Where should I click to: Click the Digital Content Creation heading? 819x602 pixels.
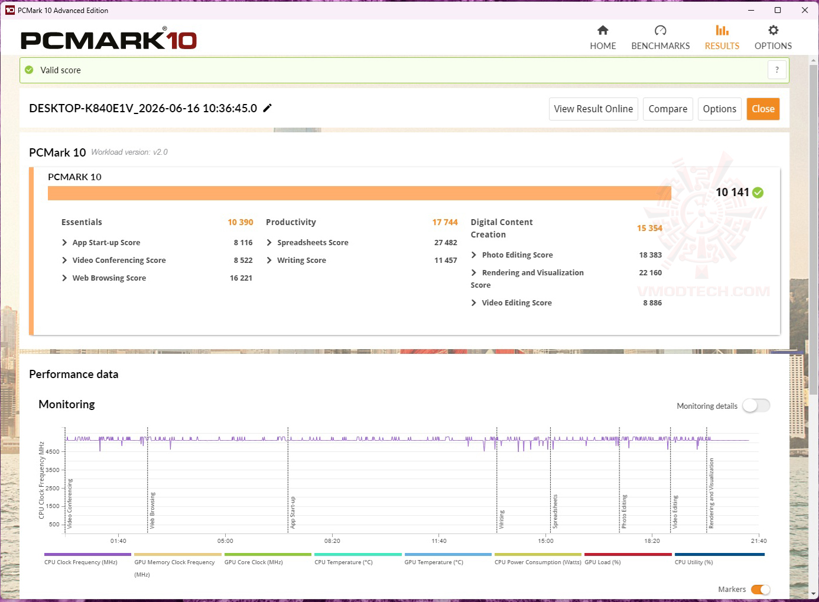502,228
